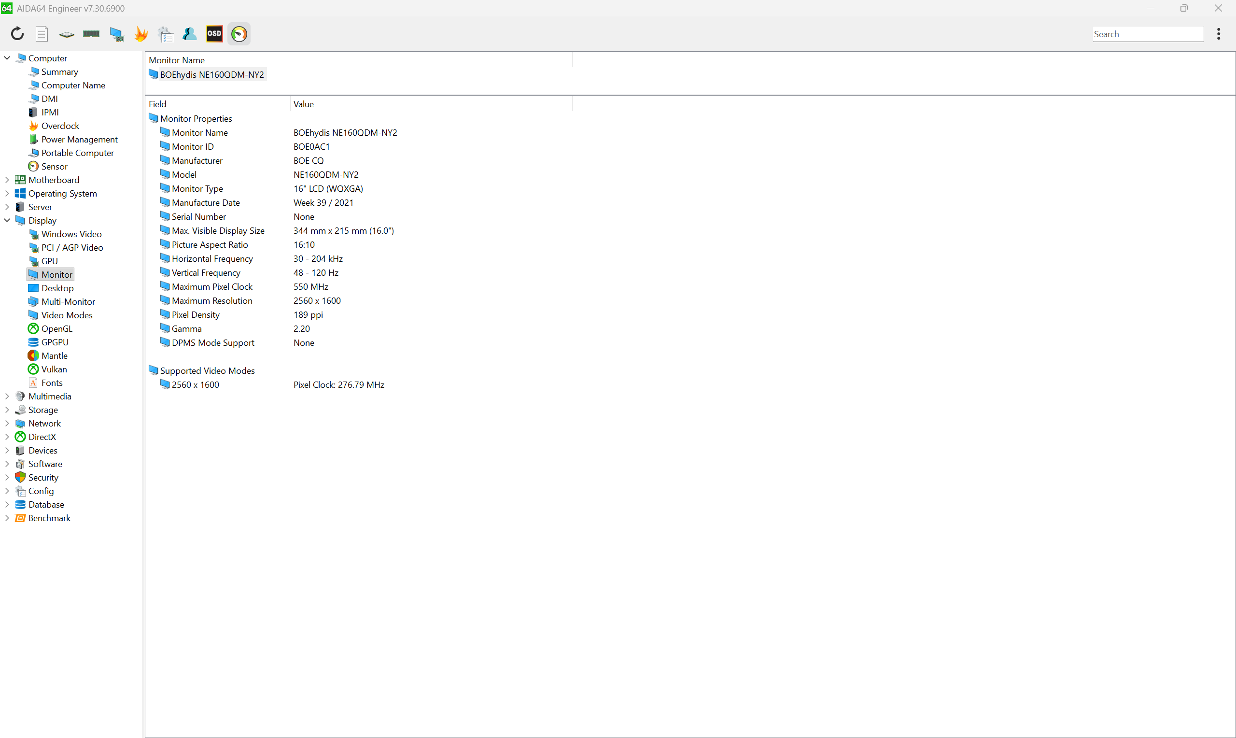The height and width of the screenshot is (738, 1236).
Task: Open the Report document icon
Action: [42, 34]
